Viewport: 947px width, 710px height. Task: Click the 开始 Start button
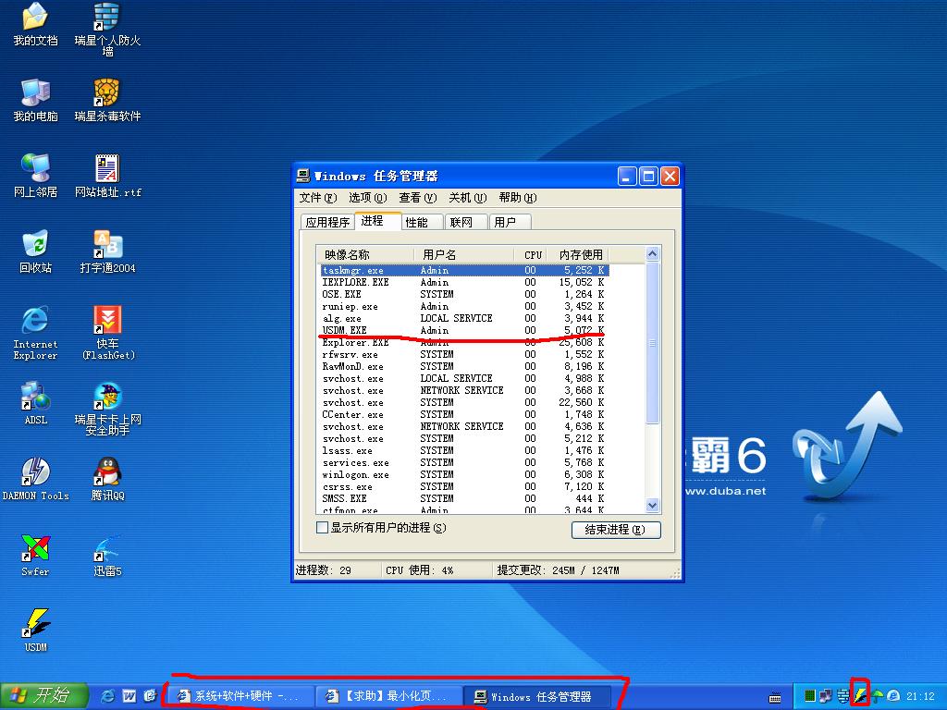pos(43,695)
